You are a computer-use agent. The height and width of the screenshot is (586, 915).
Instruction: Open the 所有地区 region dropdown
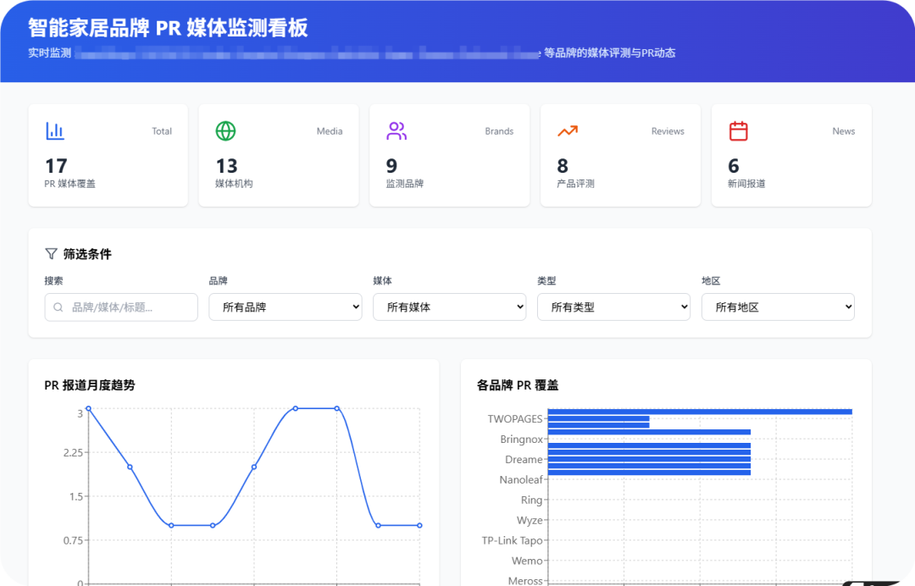[778, 307]
